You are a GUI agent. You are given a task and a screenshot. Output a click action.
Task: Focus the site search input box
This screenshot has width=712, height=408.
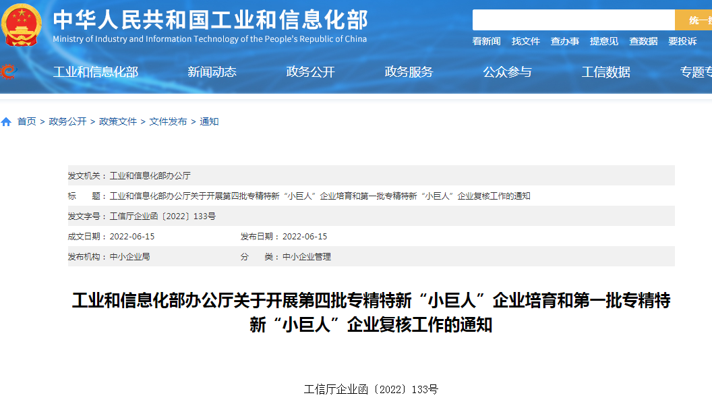[574, 20]
